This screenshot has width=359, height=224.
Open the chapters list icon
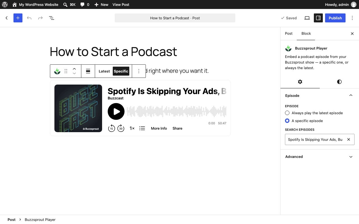142,128
